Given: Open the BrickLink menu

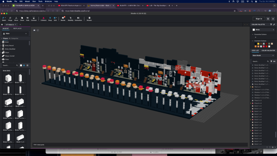Looking at the screenshot, I should pos(48,1).
